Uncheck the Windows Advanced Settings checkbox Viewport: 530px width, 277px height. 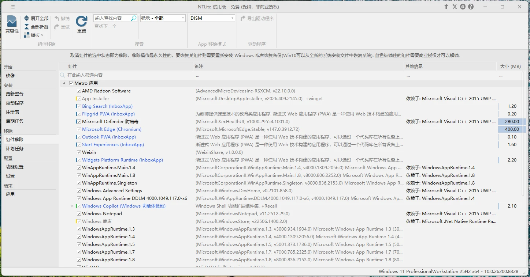79,191
